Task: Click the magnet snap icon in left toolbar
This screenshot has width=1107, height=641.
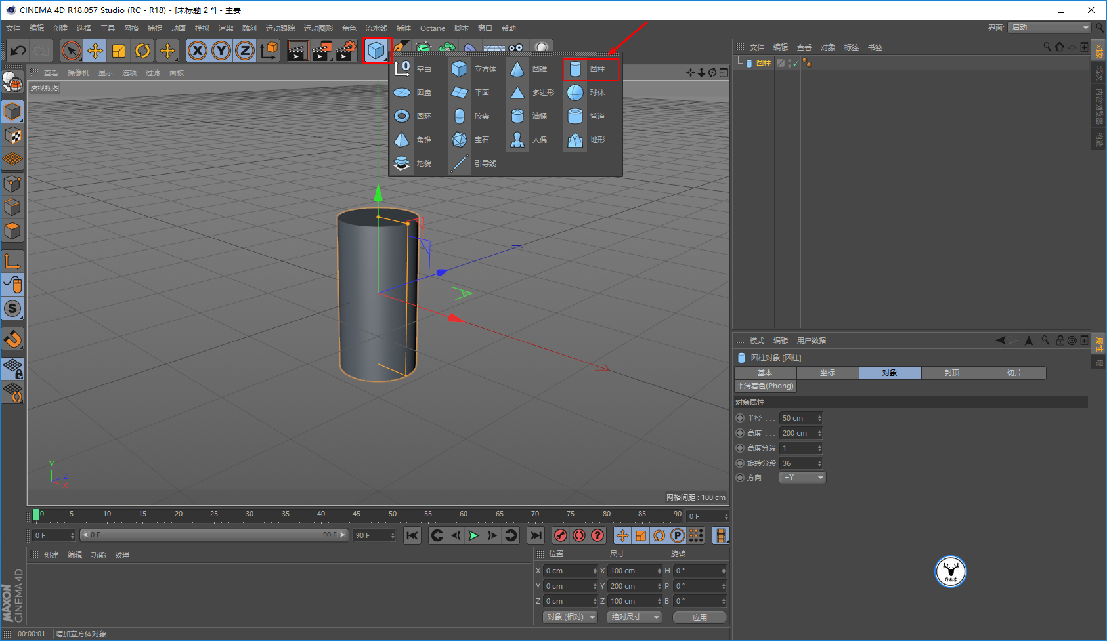Action: (x=12, y=339)
